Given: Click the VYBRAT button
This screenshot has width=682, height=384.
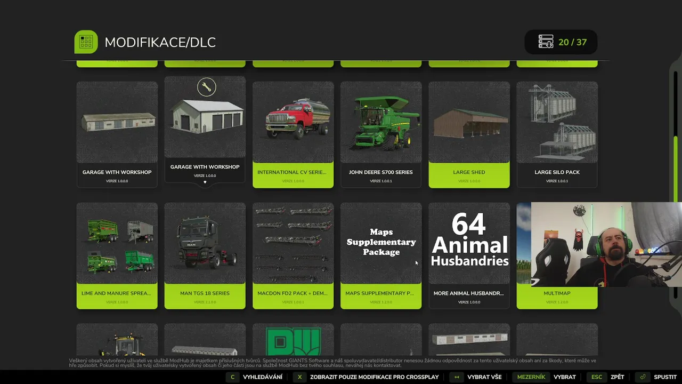Looking at the screenshot, I should click(x=565, y=377).
